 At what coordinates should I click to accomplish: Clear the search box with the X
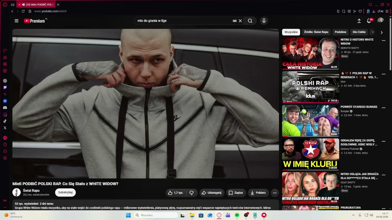click(x=240, y=21)
